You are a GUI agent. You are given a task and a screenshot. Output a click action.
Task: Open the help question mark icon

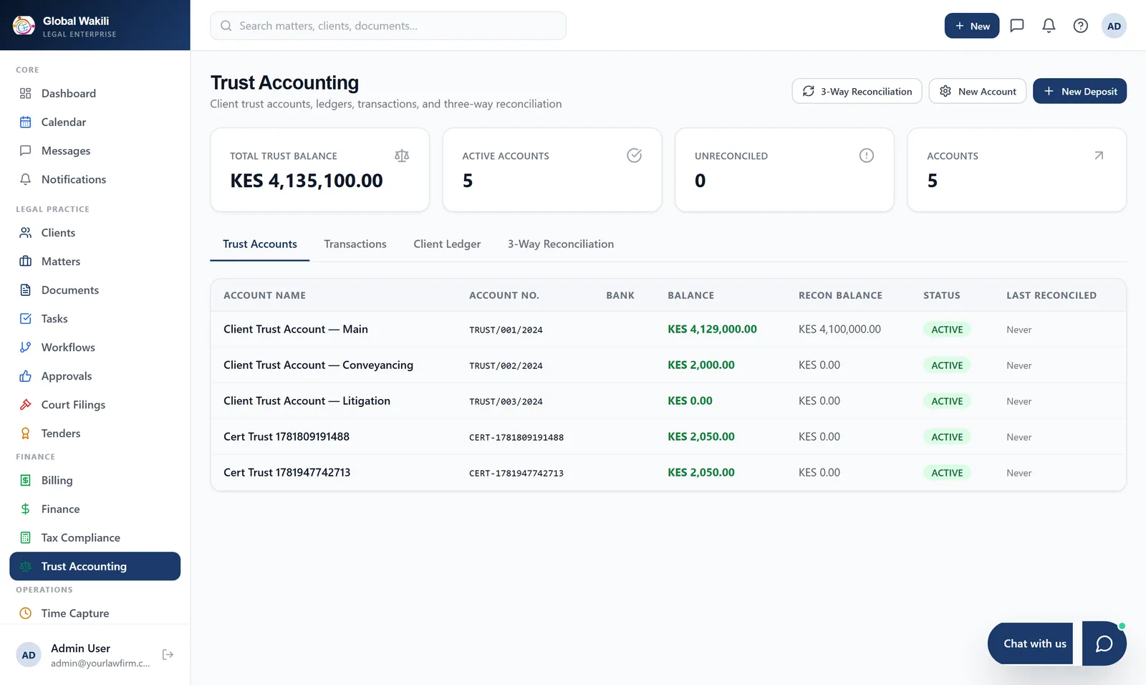click(x=1080, y=26)
